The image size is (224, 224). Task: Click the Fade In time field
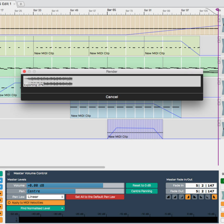click(x=201, y=185)
